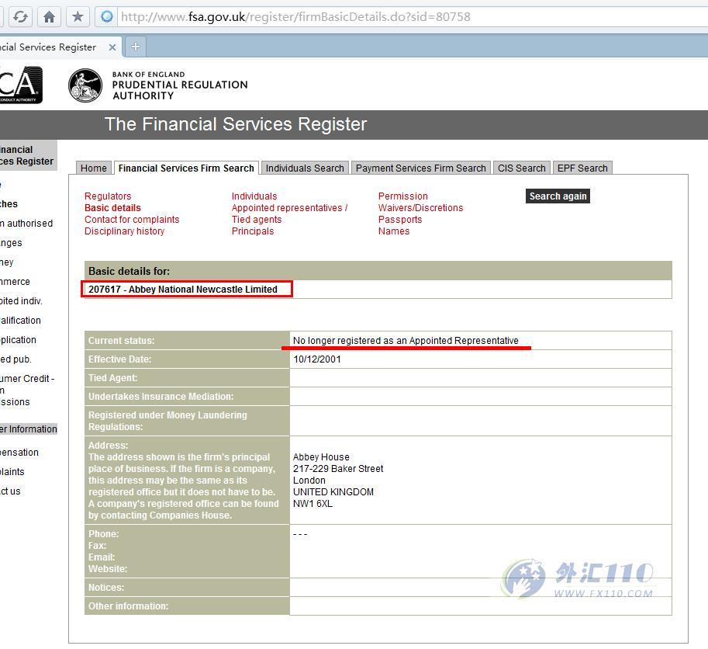Open Contact for complaints link
Screen dimensions: 708x649
tap(132, 220)
